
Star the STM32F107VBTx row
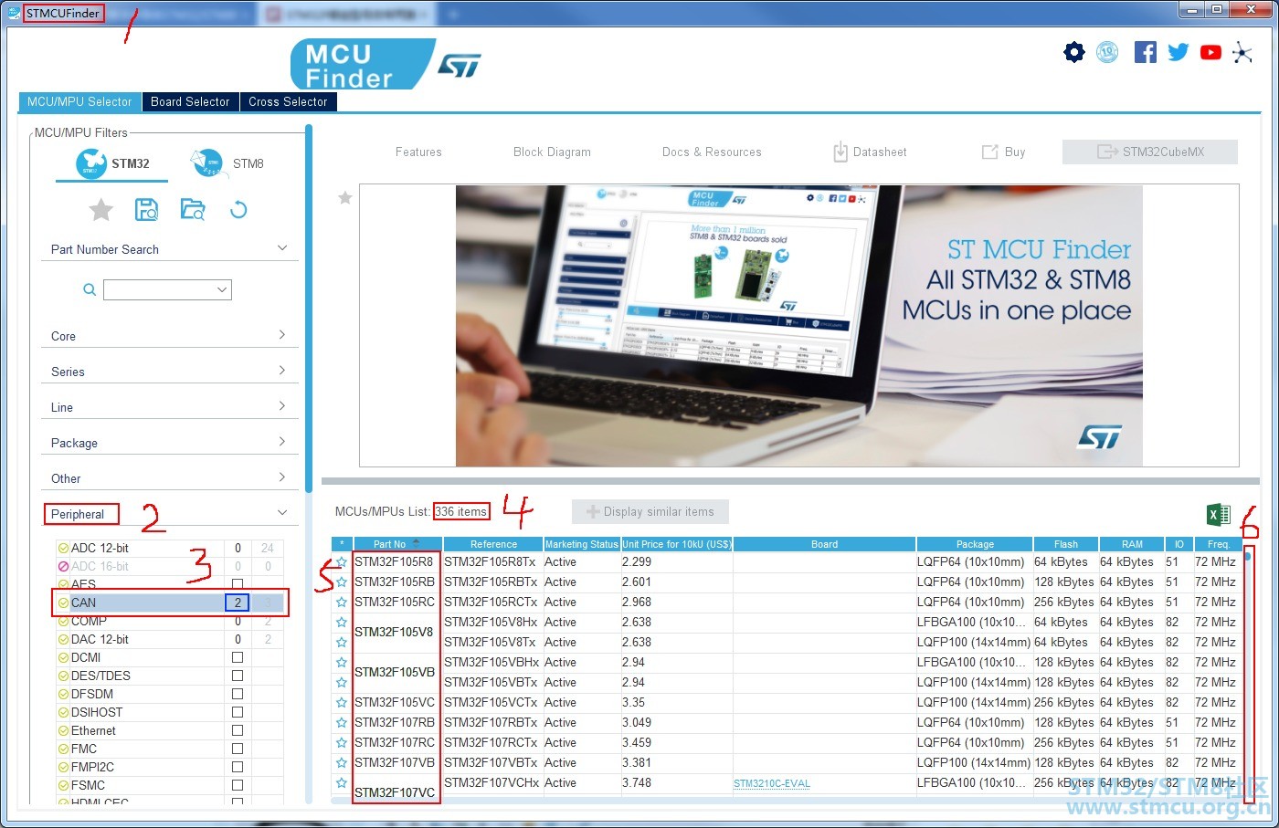pyautogui.click(x=342, y=763)
